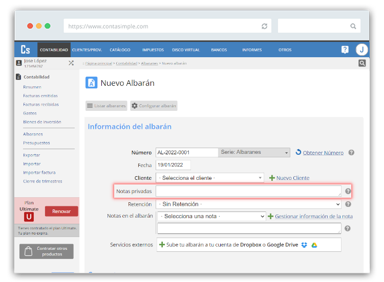Click the Contasimple Cs logo icon
The height and width of the screenshot is (282, 384).
tap(26, 50)
